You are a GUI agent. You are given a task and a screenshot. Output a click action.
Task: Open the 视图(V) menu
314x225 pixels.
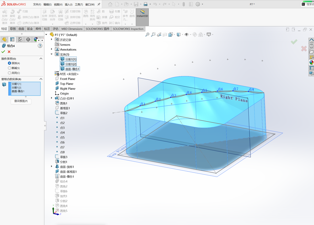58,4
